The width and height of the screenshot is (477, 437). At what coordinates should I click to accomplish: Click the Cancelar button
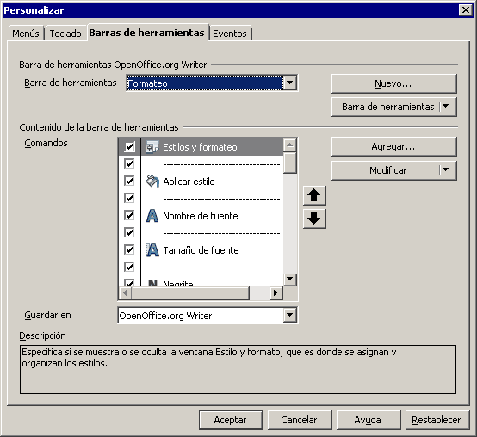pyautogui.click(x=300, y=420)
